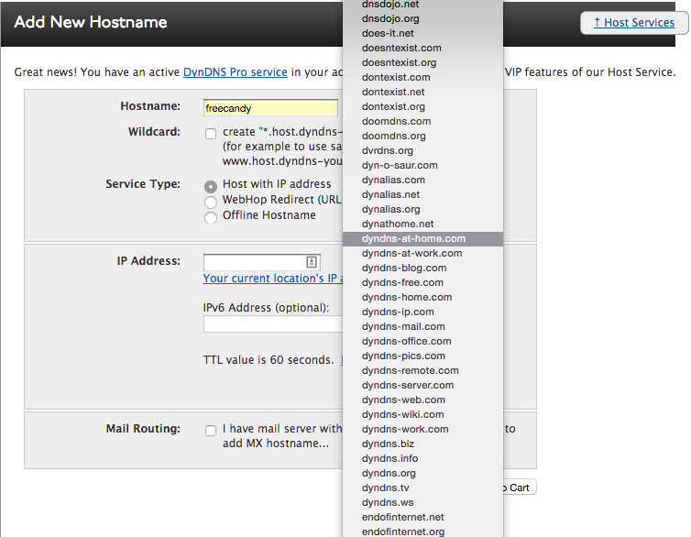Click the Hostname text field
Image resolution: width=691 pixels, height=537 pixels.
click(270, 108)
